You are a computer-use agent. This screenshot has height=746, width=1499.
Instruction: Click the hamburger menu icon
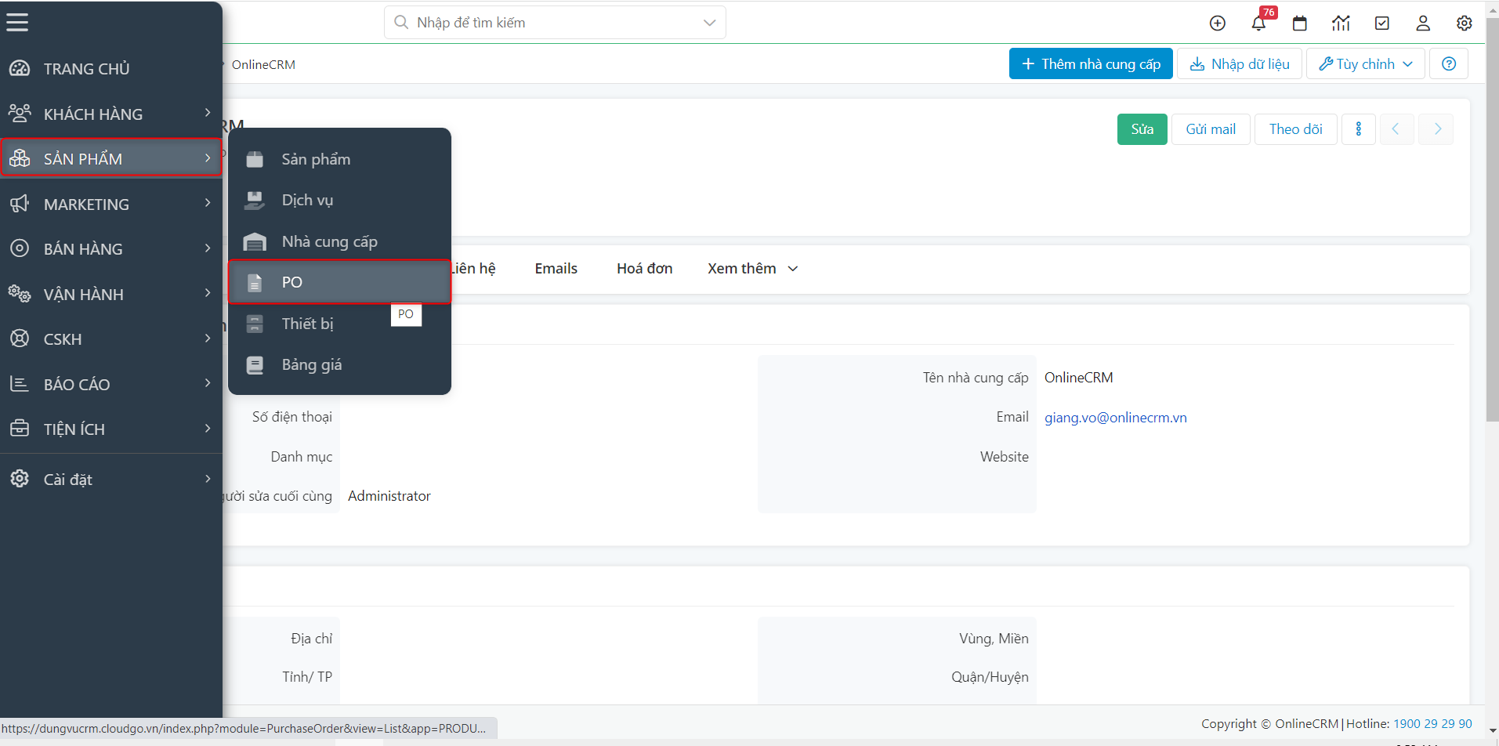point(17,23)
